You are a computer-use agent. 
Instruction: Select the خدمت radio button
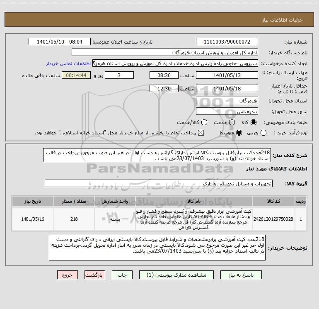[x=232, y=122]
